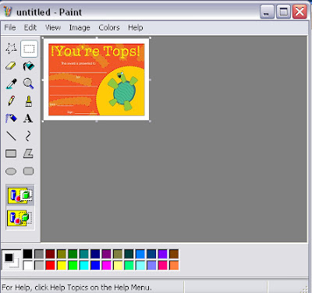Pick the dark purple color swatch
The height and width of the screenshot is (293, 312).
(106, 254)
